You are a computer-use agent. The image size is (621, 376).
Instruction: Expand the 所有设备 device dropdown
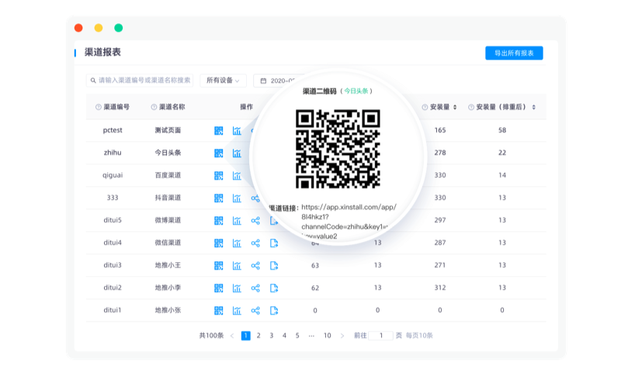(x=223, y=80)
